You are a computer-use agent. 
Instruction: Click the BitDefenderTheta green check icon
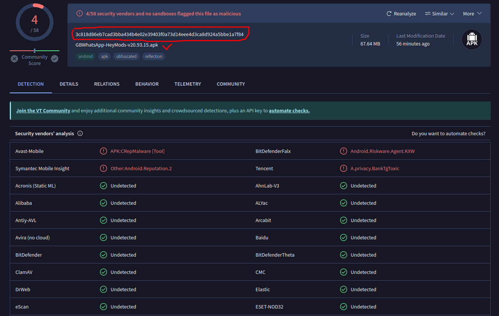(x=344, y=255)
